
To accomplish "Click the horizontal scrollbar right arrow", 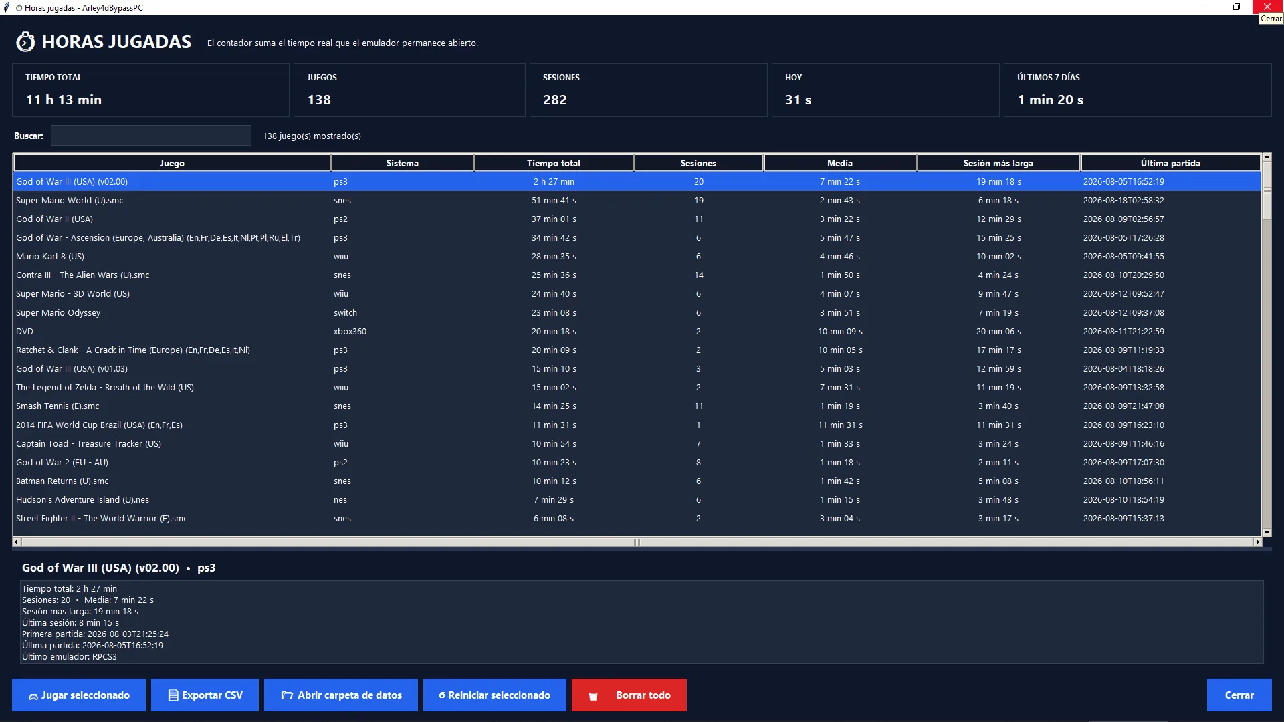I will coord(1258,542).
